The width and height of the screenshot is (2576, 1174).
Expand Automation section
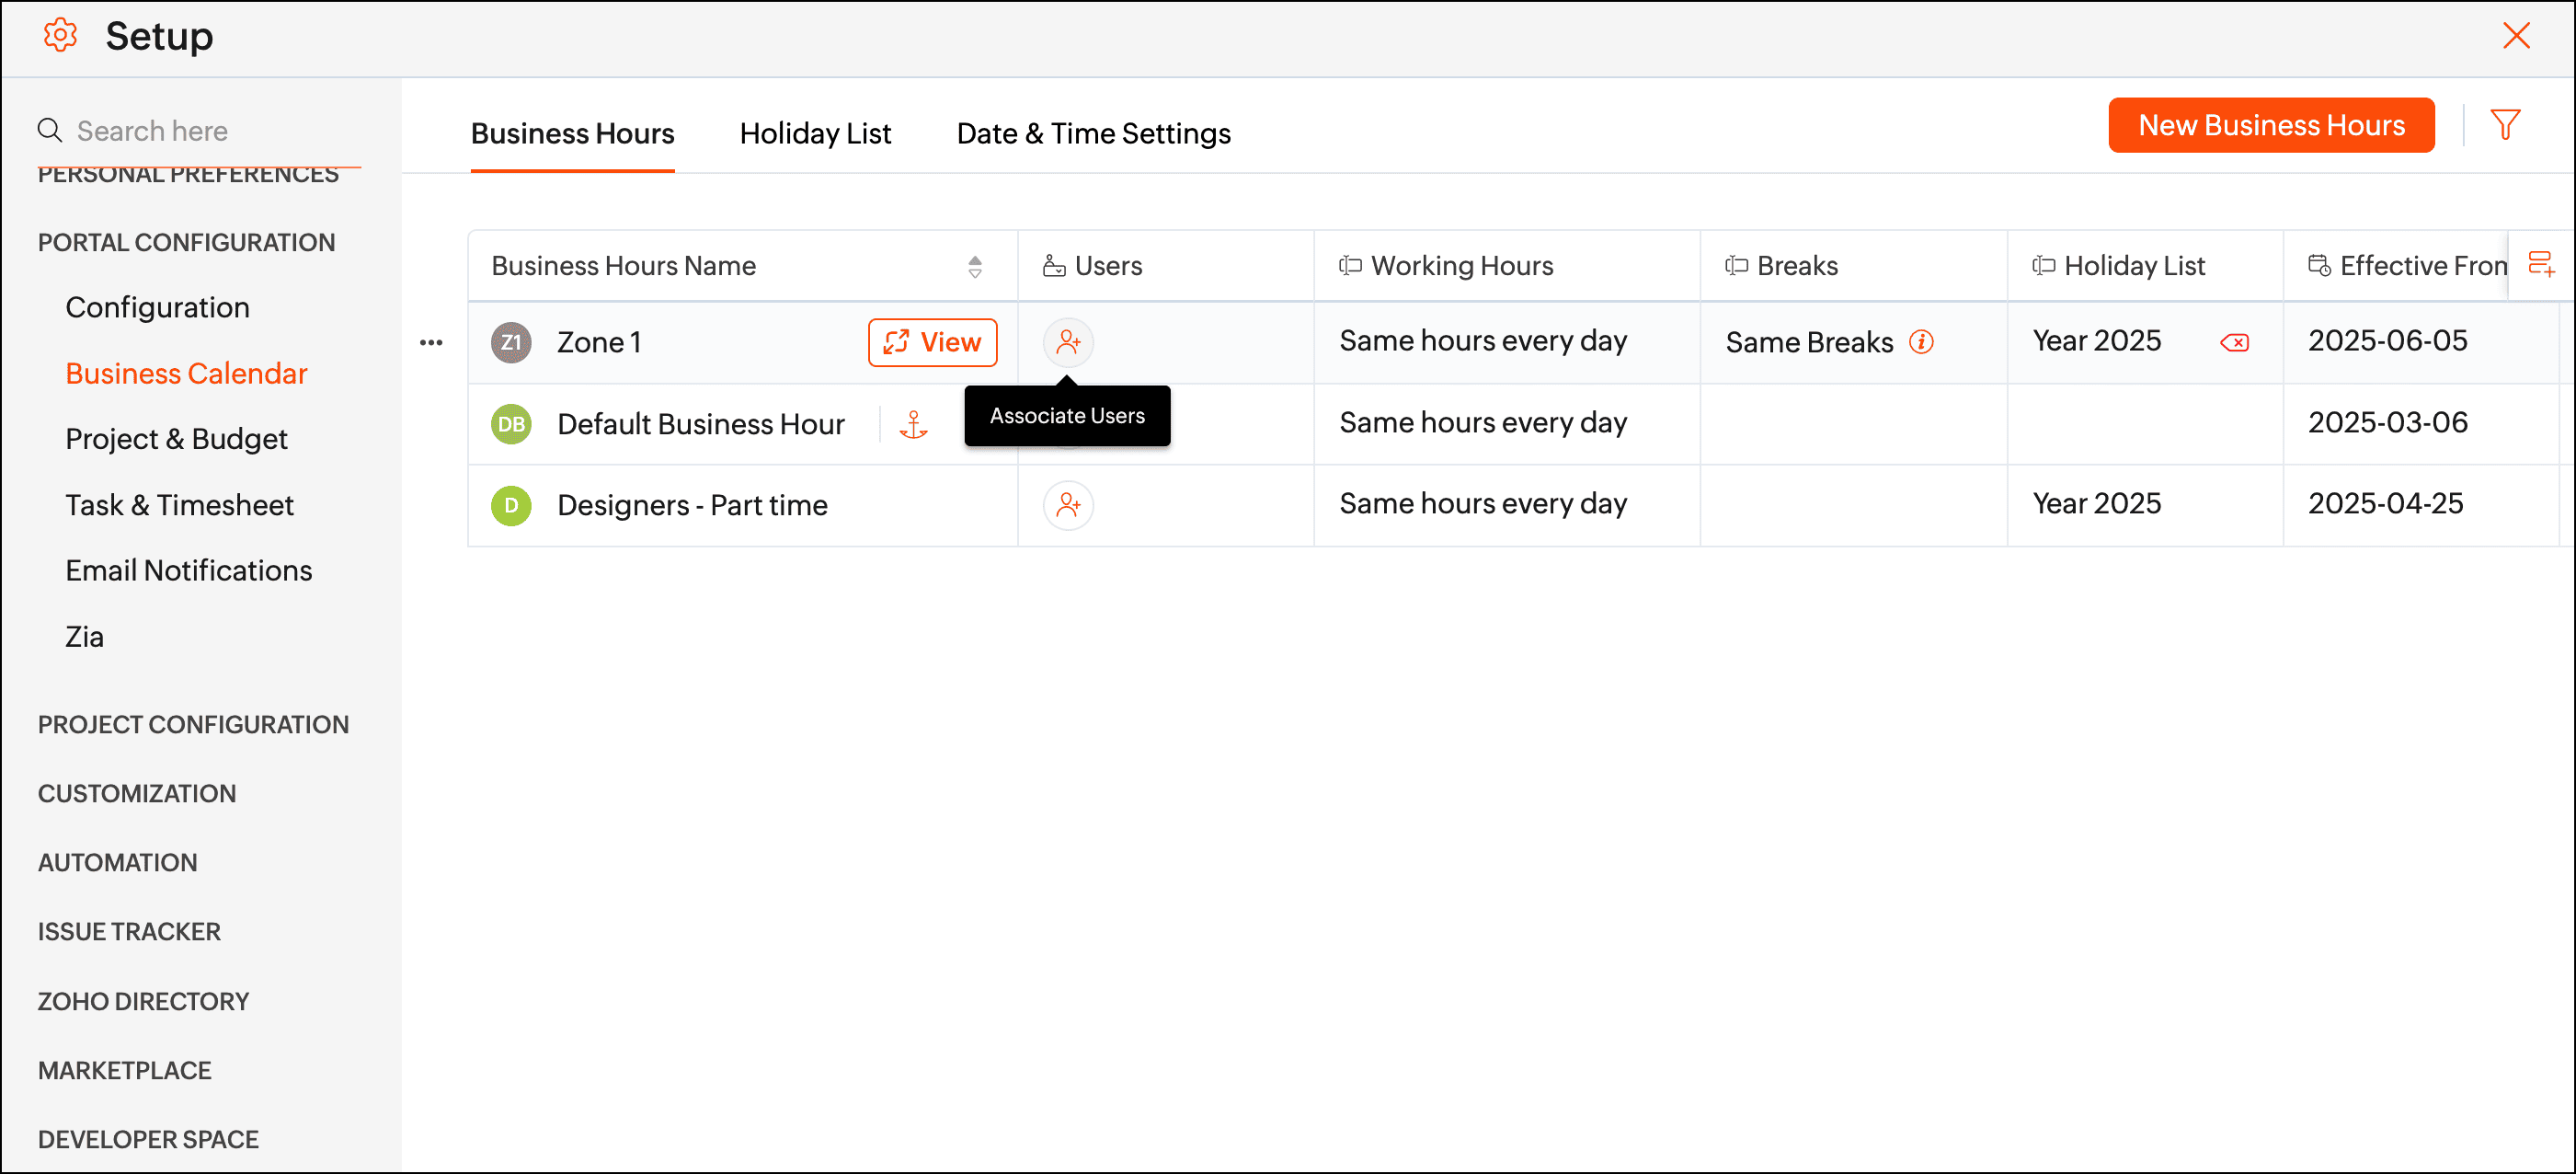tap(117, 862)
